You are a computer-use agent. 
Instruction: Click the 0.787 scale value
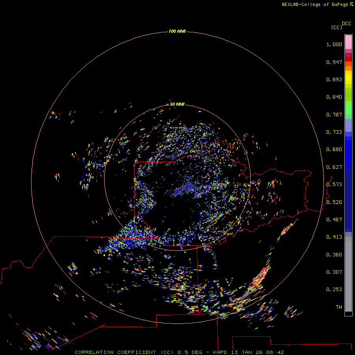[x=334, y=114]
